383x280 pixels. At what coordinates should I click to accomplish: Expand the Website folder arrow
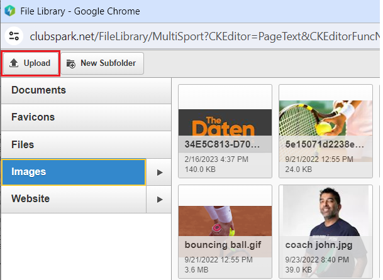pyautogui.click(x=160, y=199)
